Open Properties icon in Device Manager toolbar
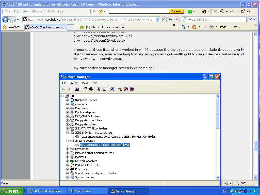 click(x=85, y=89)
